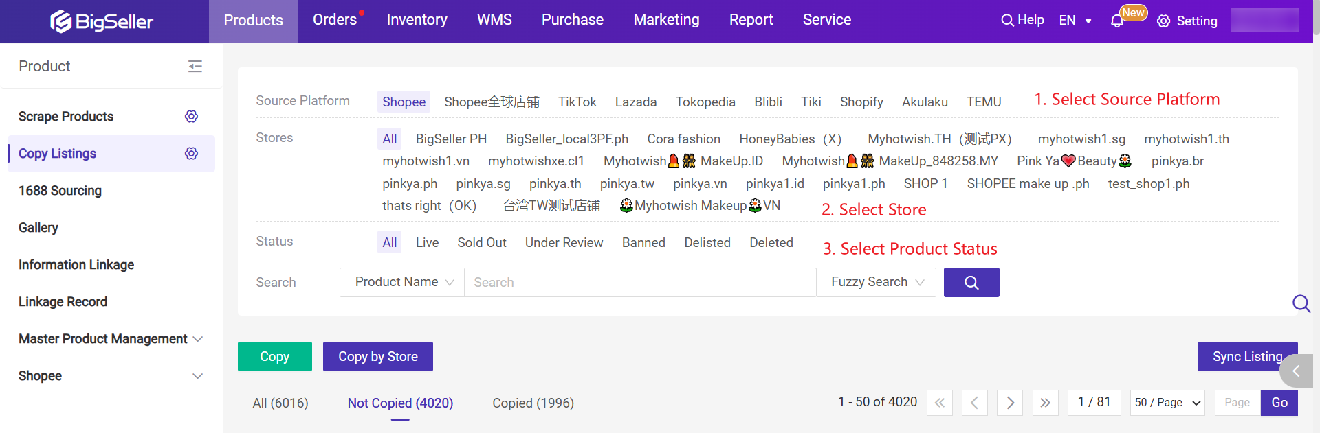
Task: Filter by Under Review status
Action: [564, 242]
